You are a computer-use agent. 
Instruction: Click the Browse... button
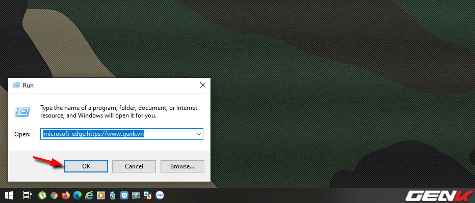[182, 166]
